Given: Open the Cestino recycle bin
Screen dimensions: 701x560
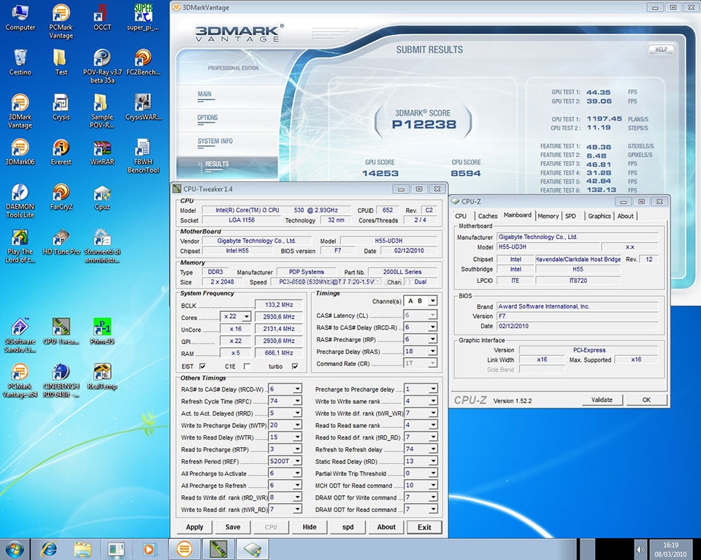Looking at the screenshot, I should pyautogui.click(x=20, y=63).
